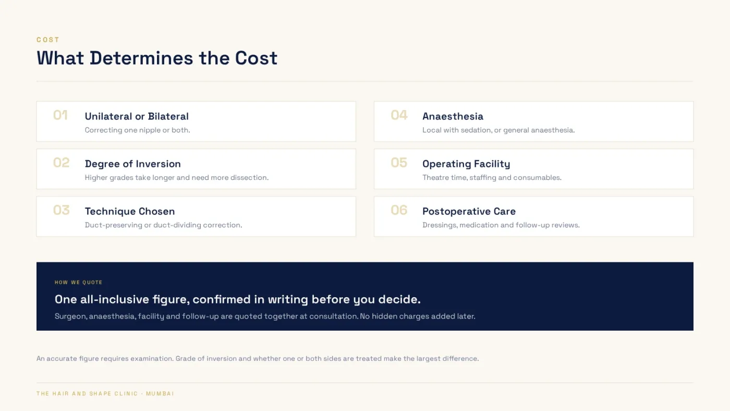The width and height of the screenshot is (730, 411).
Task: Click the 03 number beside Technique Chosen
Action: point(61,210)
